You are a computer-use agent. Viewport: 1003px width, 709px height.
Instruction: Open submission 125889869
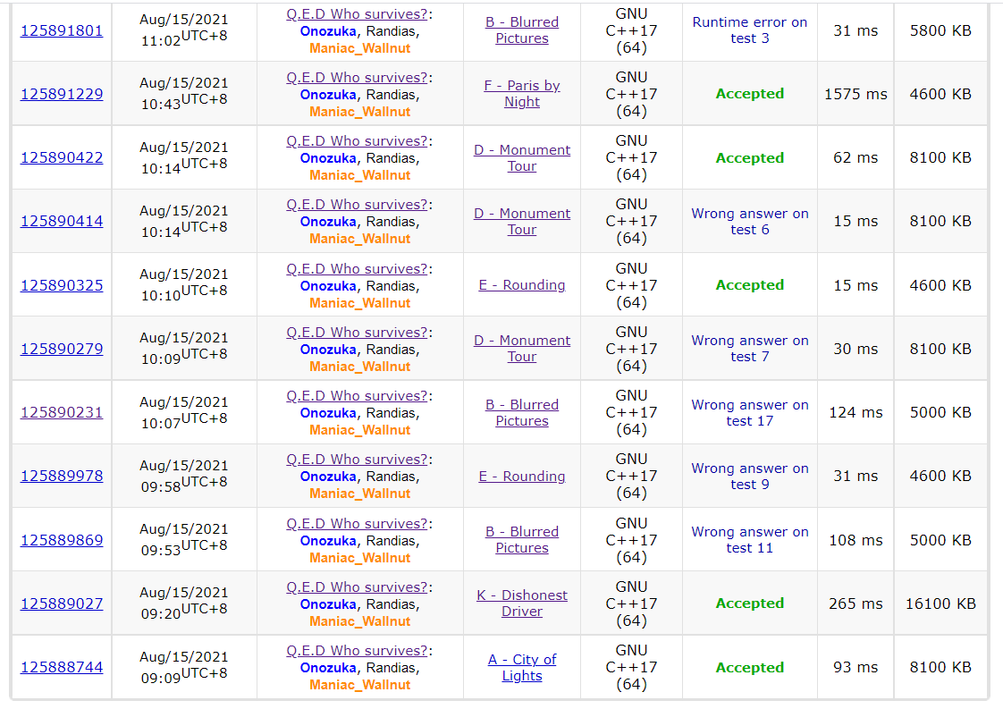pos(62,541)
